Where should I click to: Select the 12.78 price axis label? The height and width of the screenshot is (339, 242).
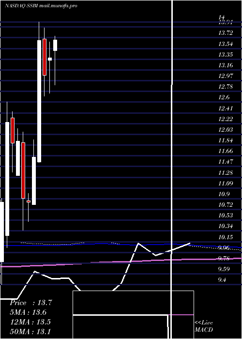pyautogui.click(x=226, y=87)
